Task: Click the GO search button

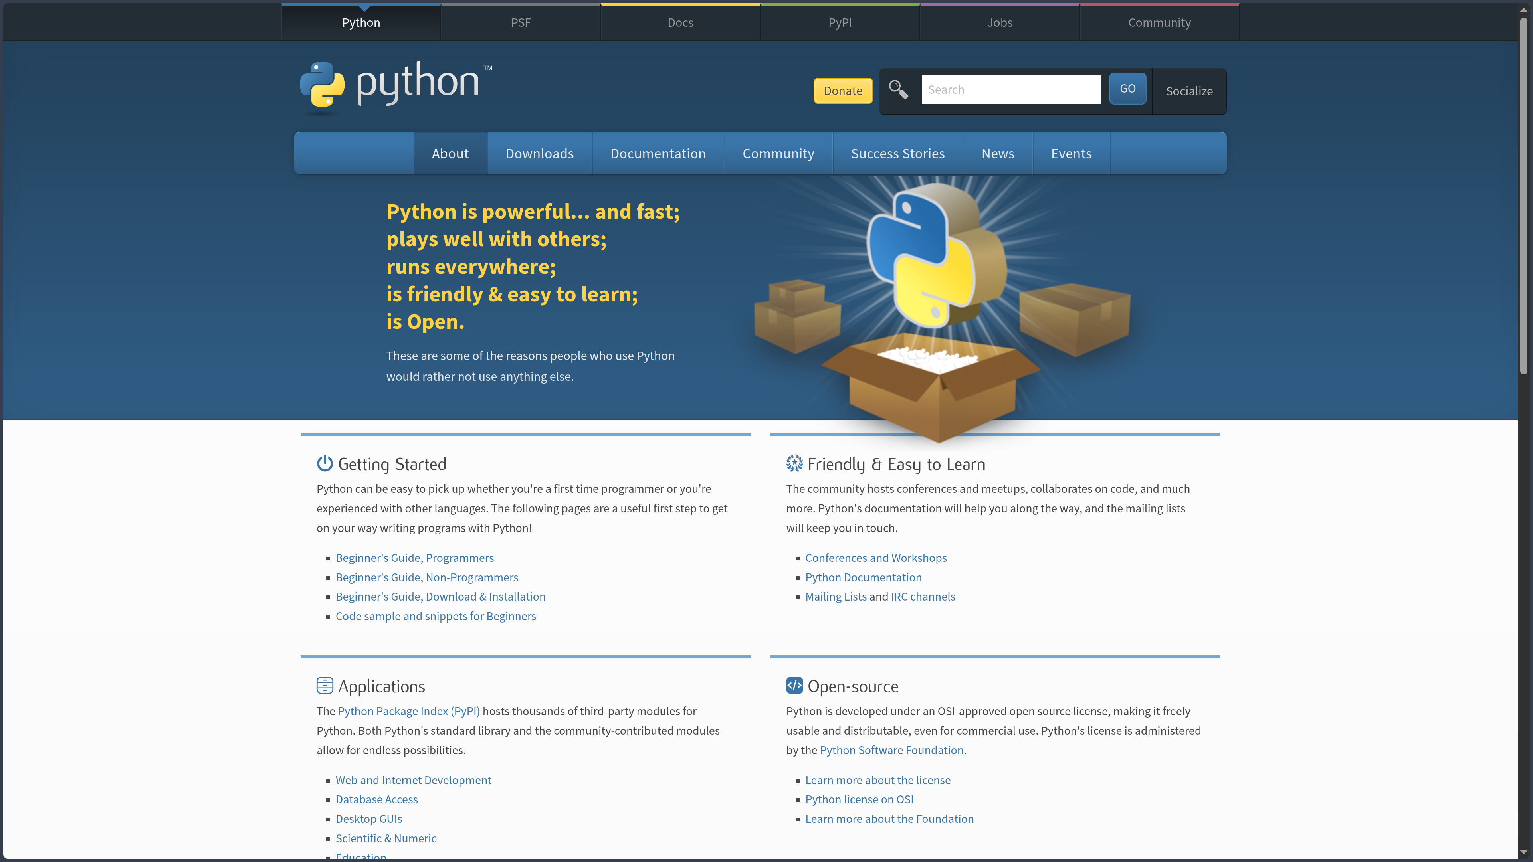Action: pyautogui.click(x=1127, y=89)
